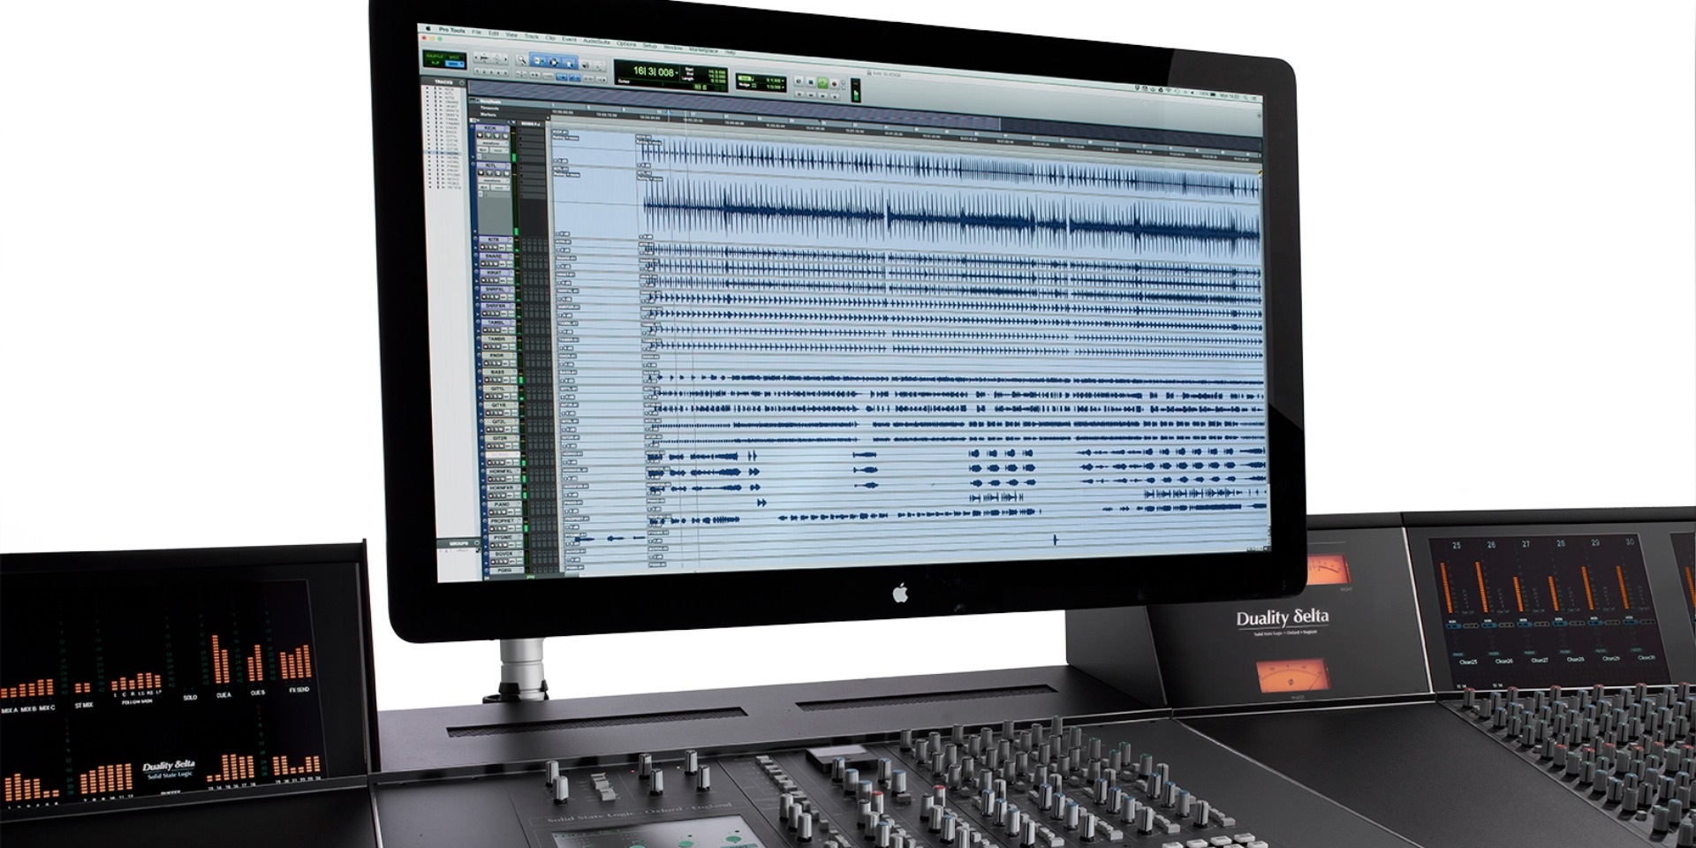The height and width of the screenshot is (848, 1696).
Task: Open the KITL automation mode read dropdown
Action: (499, 187)
